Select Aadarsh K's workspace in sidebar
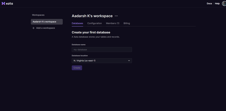The height and width of the screenshot is (111, 226). coord(47,22)
